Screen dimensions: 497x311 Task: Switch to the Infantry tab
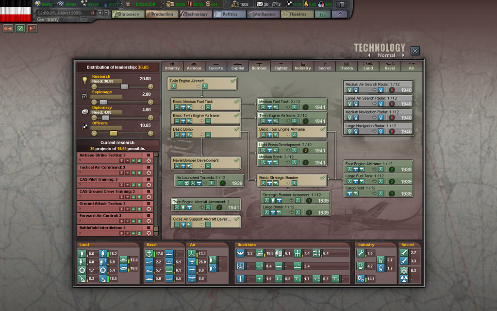[172, 66]
